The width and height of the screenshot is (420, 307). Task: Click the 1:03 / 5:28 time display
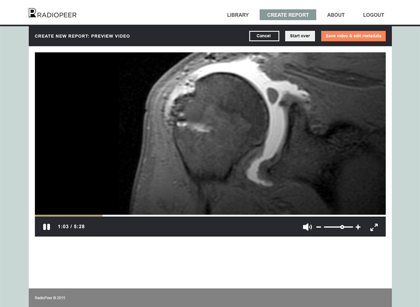(x=71, y=227)
